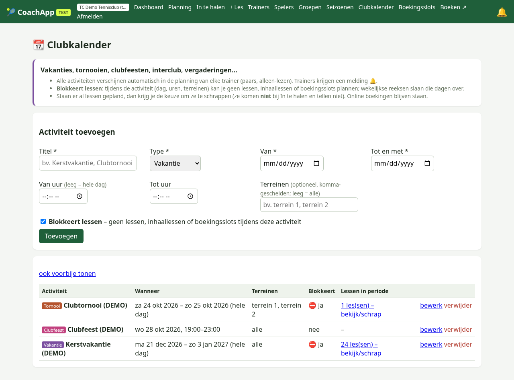The width and height of the screenshot is (514, 380).
Task: Click the Toevoegen button
Action: tap(61, 236)
